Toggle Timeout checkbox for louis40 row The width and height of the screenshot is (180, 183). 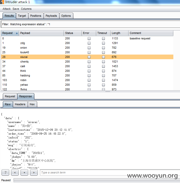103,53
